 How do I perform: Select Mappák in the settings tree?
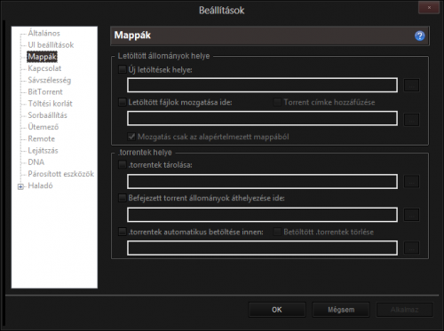coord(42,57)
